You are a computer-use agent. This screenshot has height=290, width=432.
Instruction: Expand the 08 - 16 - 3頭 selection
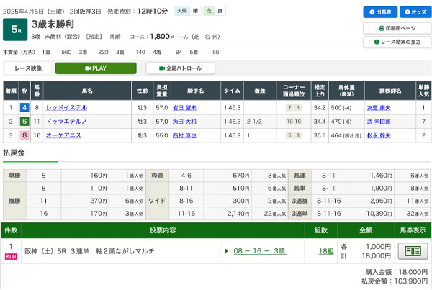[259, 251]
